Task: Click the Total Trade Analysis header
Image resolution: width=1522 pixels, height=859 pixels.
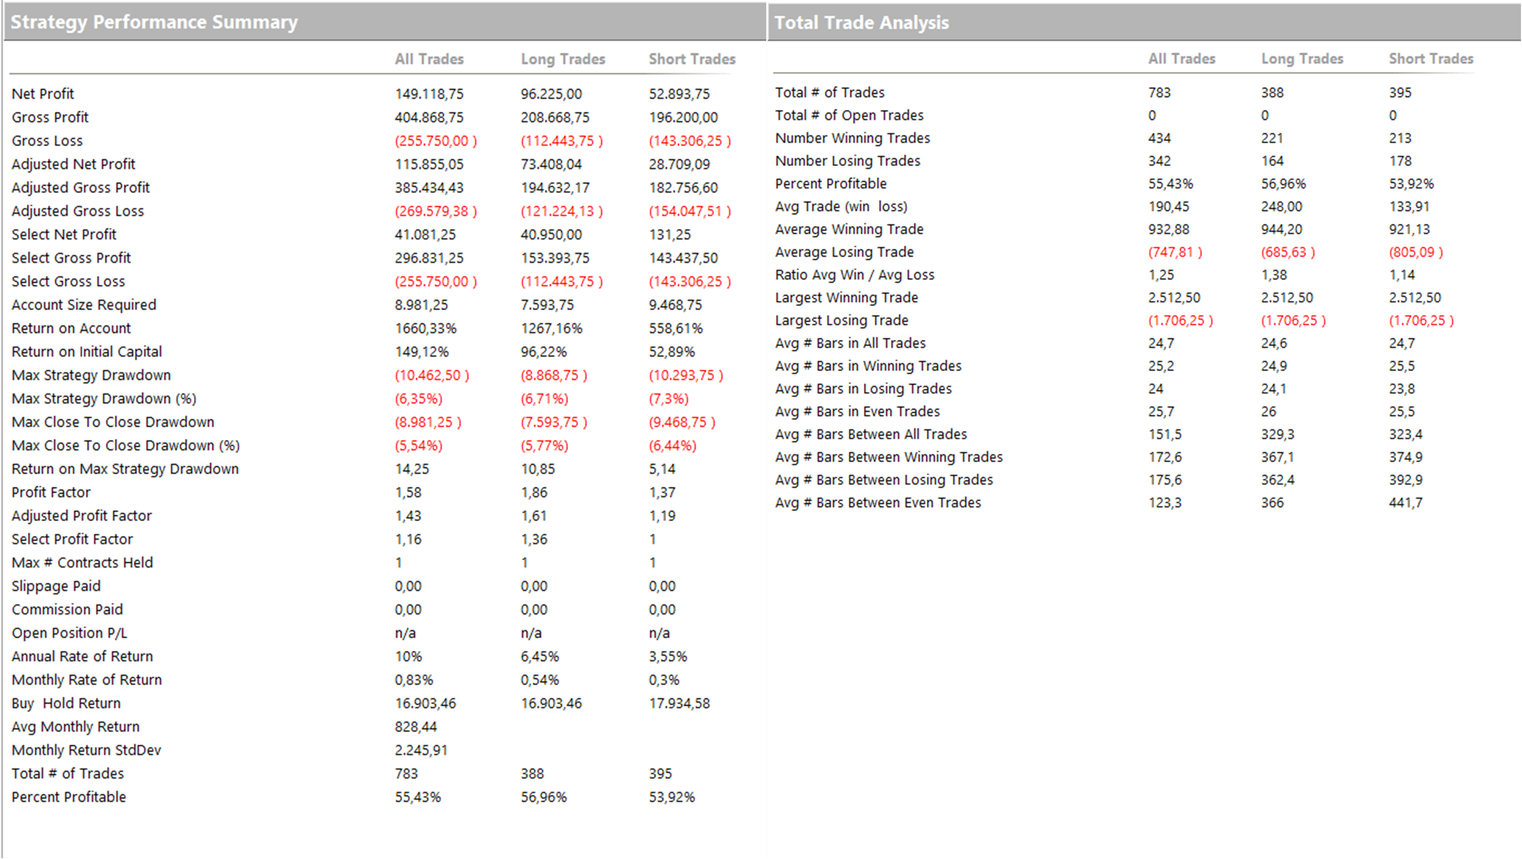Action: click(x=861, y=22)
